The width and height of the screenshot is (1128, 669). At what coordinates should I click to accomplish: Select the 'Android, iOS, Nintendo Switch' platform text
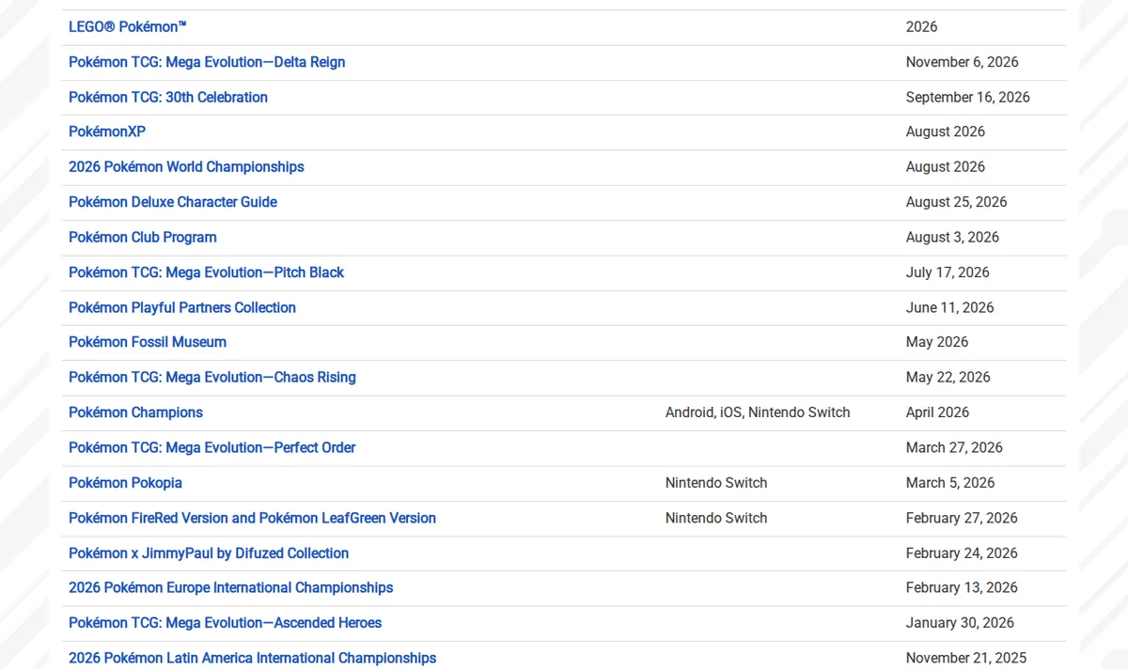click(758, 412)
